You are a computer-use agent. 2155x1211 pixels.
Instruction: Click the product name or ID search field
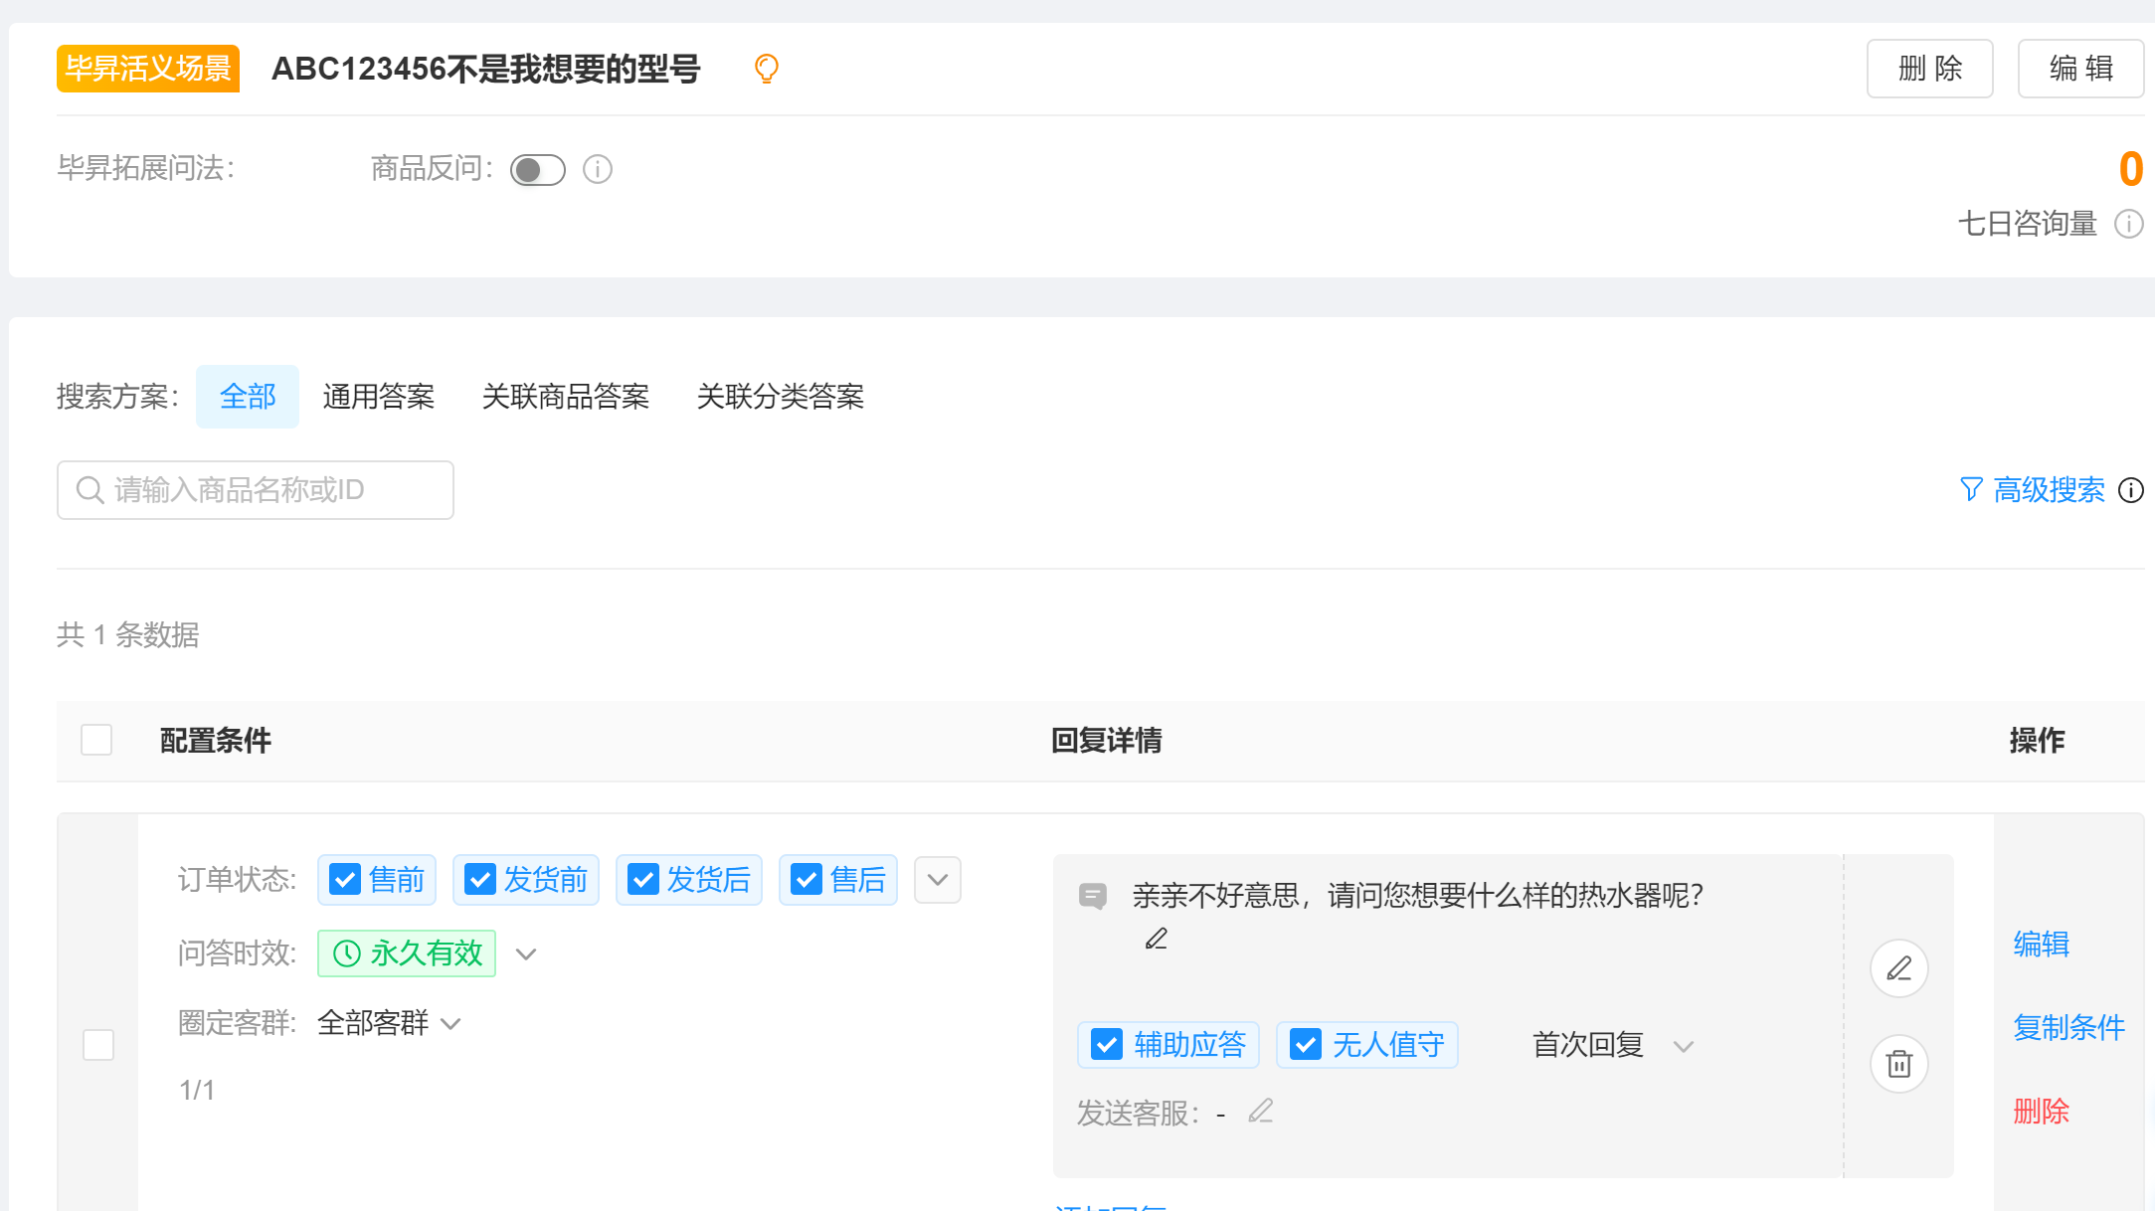(x=256, y=490)
